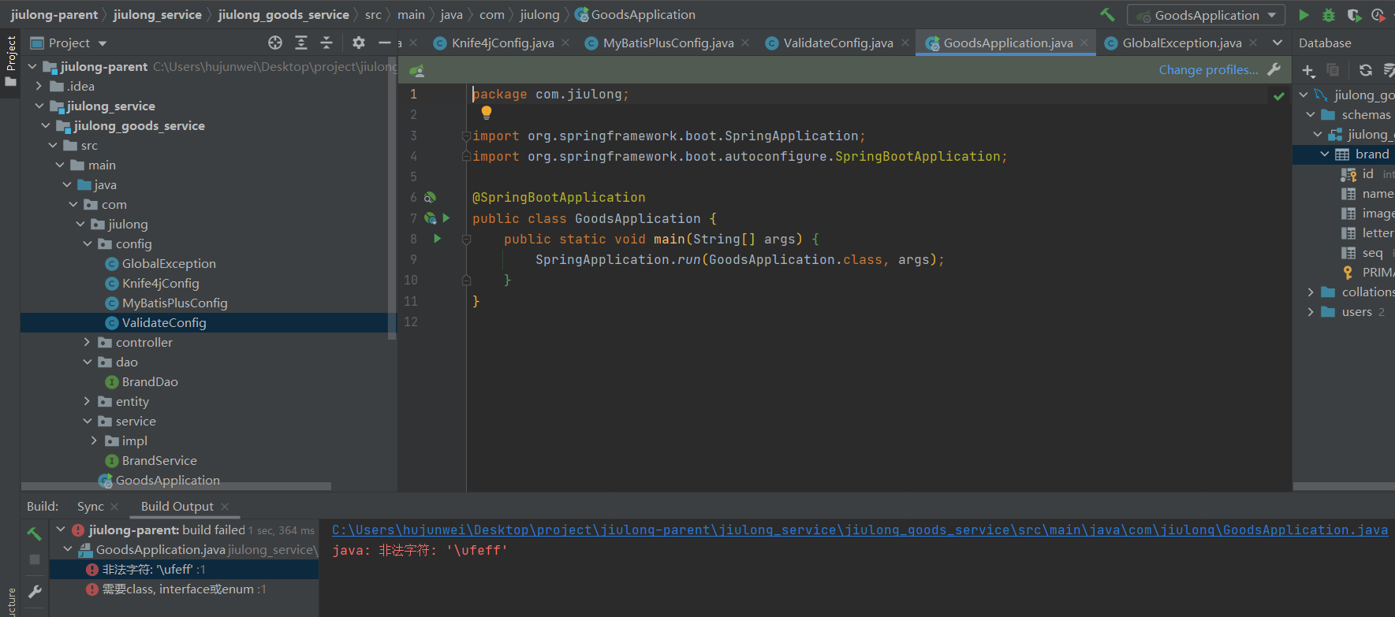Run GoodsApplication with the green play button
This screenshot has width=1395, height=617.
click(x=1304, y=15)
